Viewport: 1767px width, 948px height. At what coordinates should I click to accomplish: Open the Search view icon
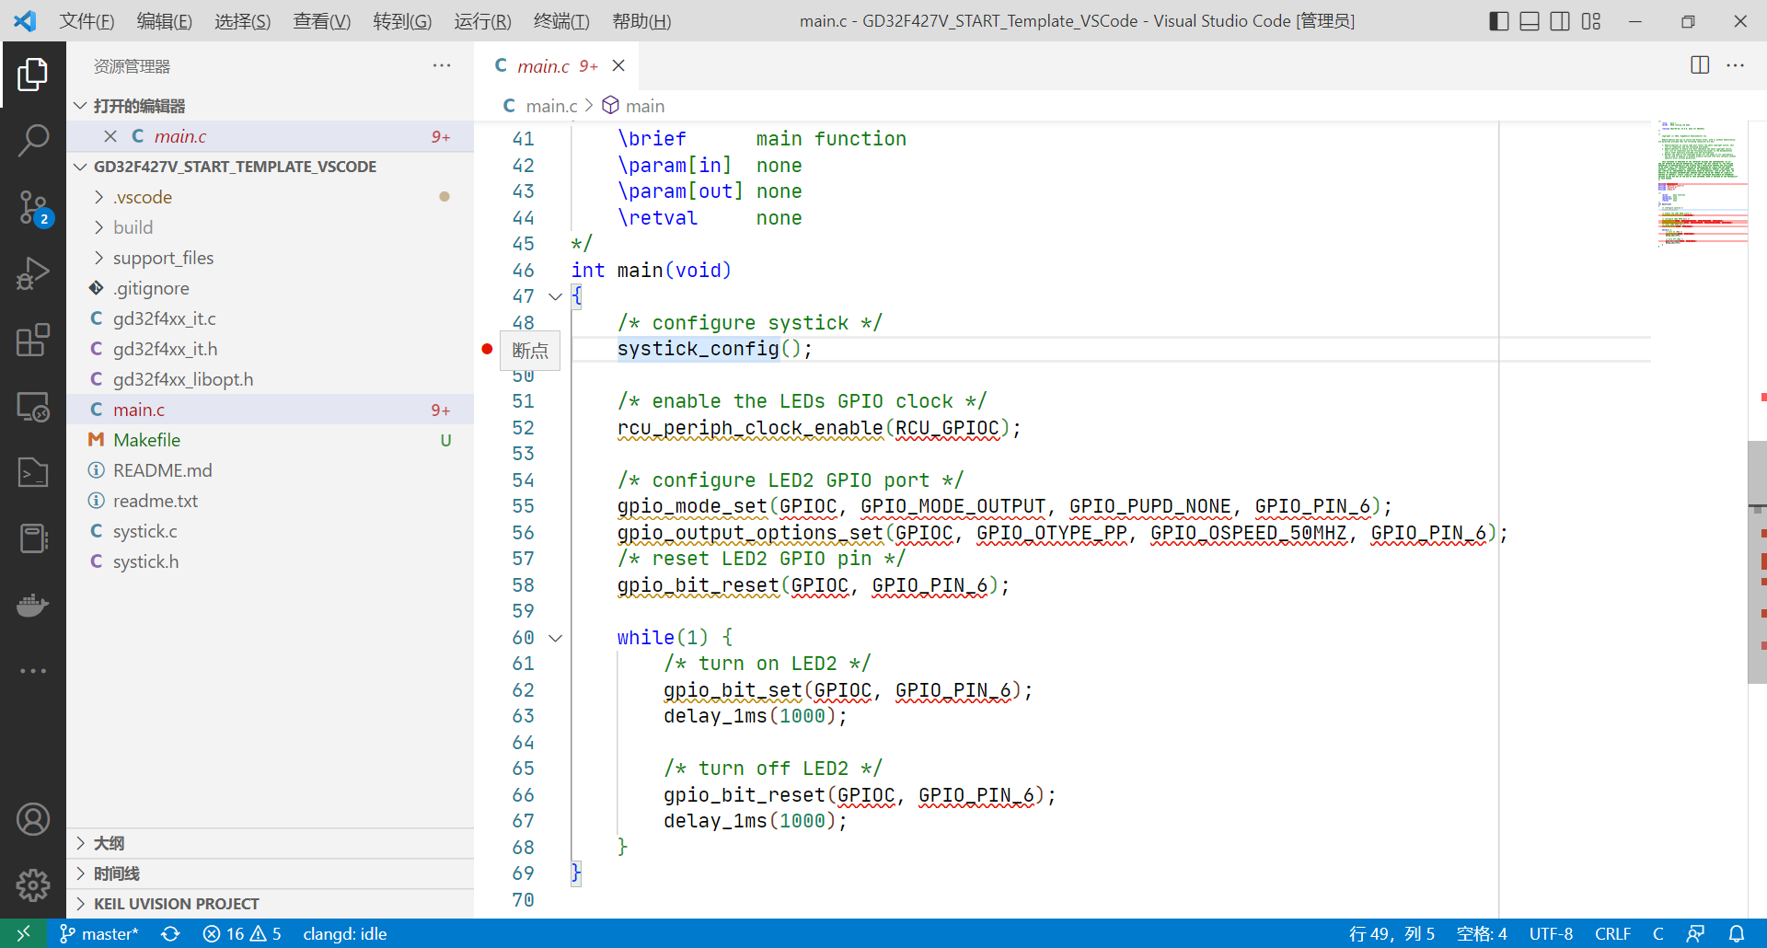(x=33, y=141)
